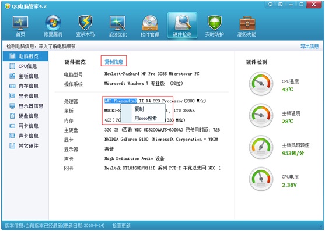Click High Definition Audio 设备 text
This screenshot has height=231, width=325.
(134, 158)
